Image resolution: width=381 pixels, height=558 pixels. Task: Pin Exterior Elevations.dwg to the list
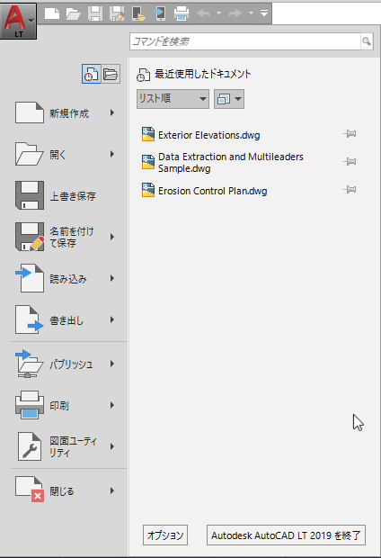350,134
